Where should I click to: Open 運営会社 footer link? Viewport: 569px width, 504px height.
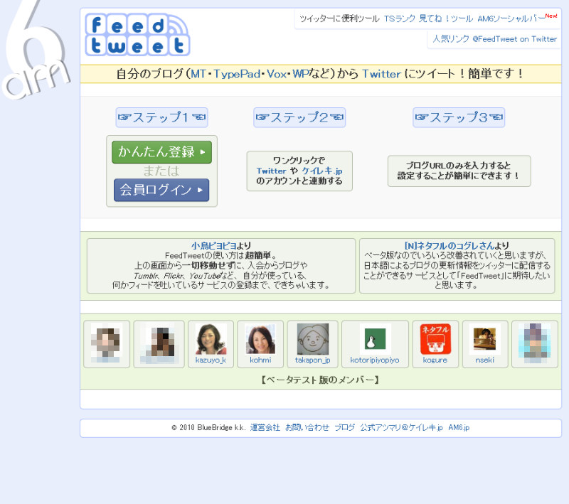[265, 428]
